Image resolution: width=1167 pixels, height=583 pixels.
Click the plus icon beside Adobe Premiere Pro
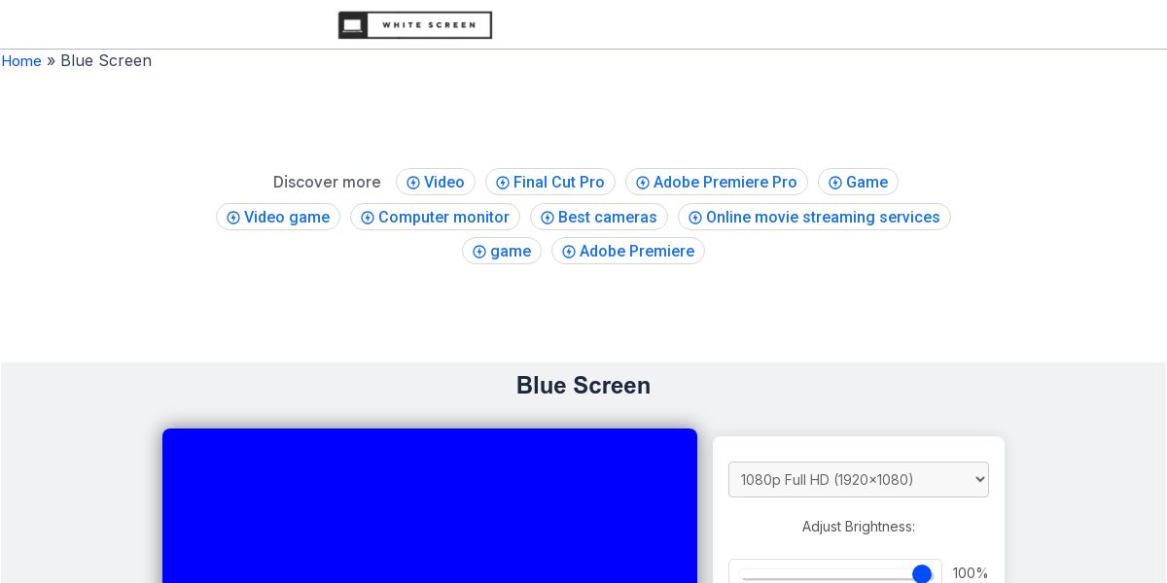(x=643, y=183)
